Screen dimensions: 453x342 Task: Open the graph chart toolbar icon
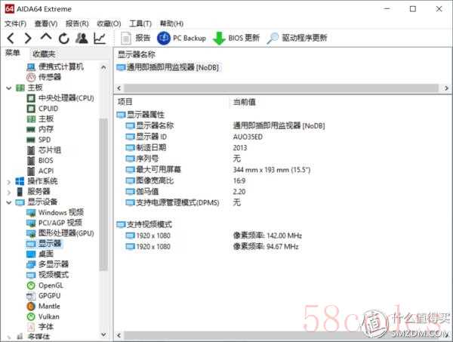tap(100, 39)
